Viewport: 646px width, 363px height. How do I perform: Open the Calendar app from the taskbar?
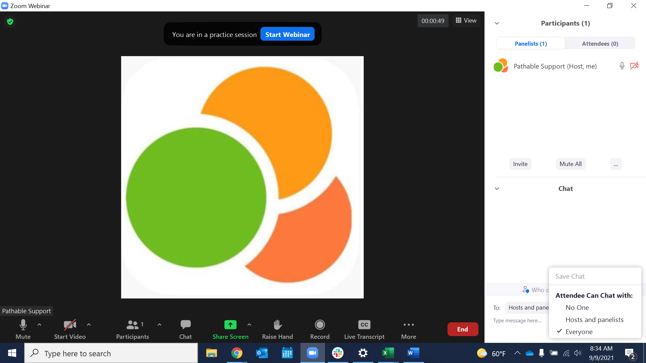click(x=287, y=353)
